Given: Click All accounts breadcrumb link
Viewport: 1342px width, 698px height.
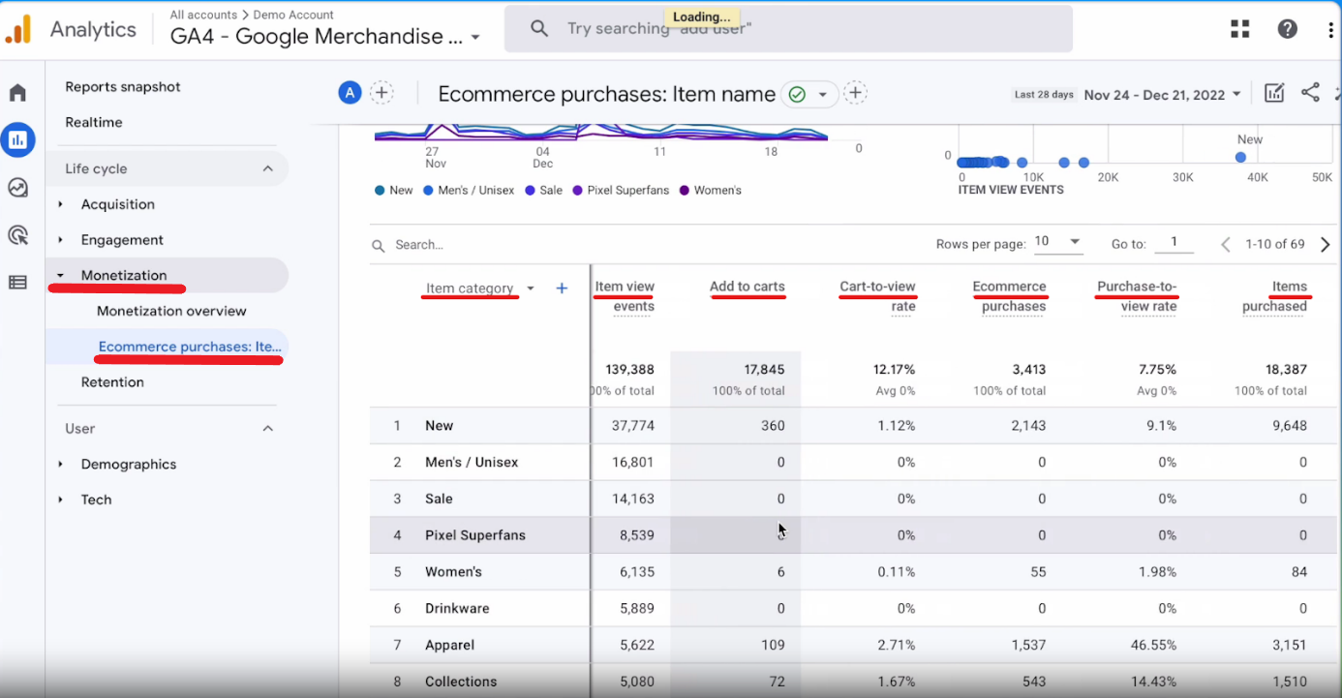Looking at the screenshot, I should (x=202, y=15).
